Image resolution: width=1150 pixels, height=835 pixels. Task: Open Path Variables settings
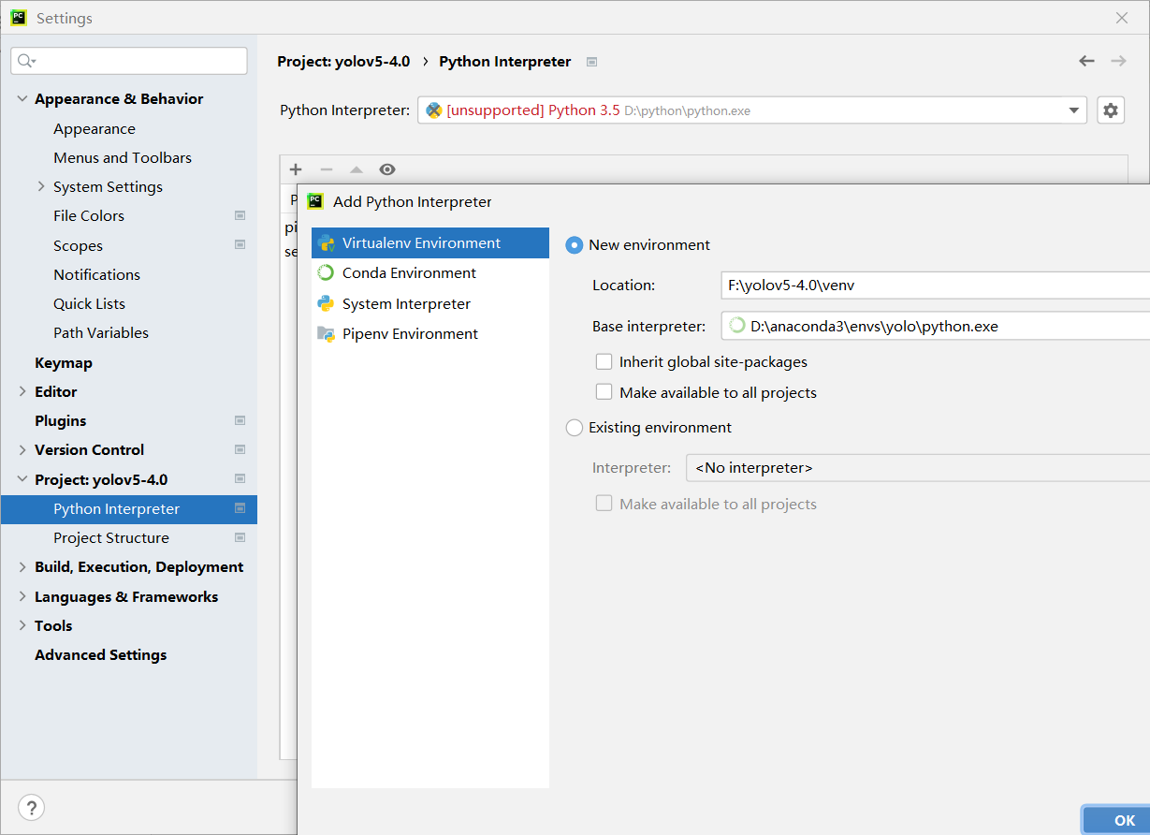point(101,332)
